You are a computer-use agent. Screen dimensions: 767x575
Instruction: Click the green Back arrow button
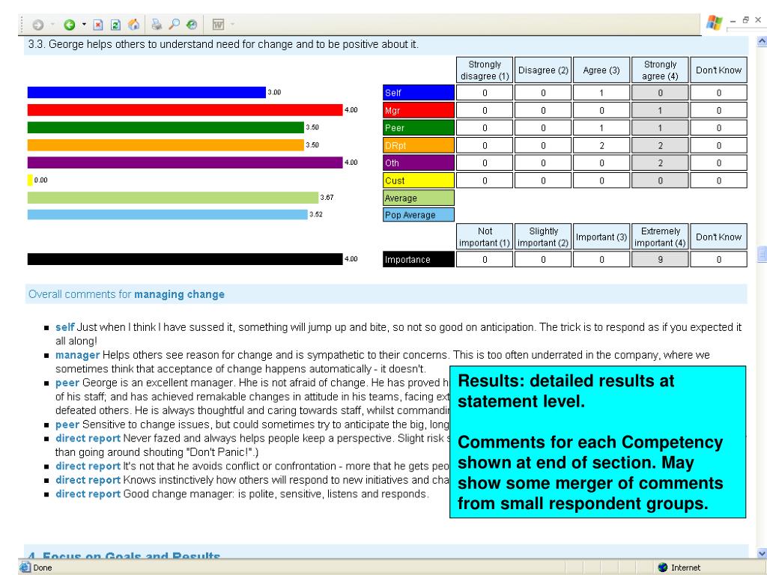tap(70, 25)
